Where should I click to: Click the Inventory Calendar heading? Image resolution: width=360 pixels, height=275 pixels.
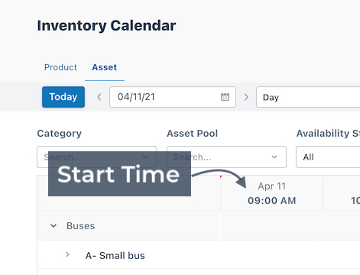click(106, 26)
